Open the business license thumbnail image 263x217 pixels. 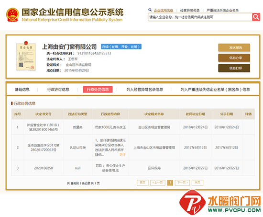coord(26,56)
